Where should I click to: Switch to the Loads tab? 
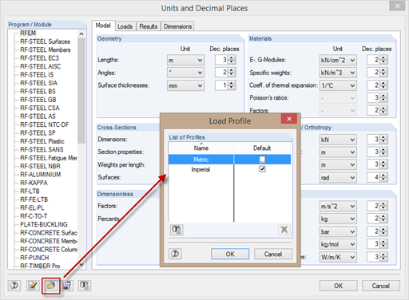point(125,26)
